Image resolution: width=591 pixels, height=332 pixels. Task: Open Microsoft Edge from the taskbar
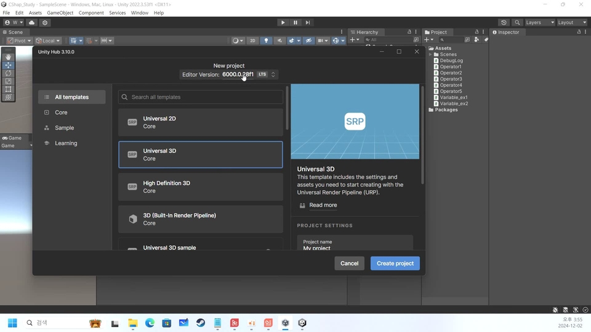150,323
